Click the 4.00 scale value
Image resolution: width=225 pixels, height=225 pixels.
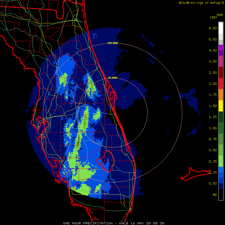tap(213, 50)
